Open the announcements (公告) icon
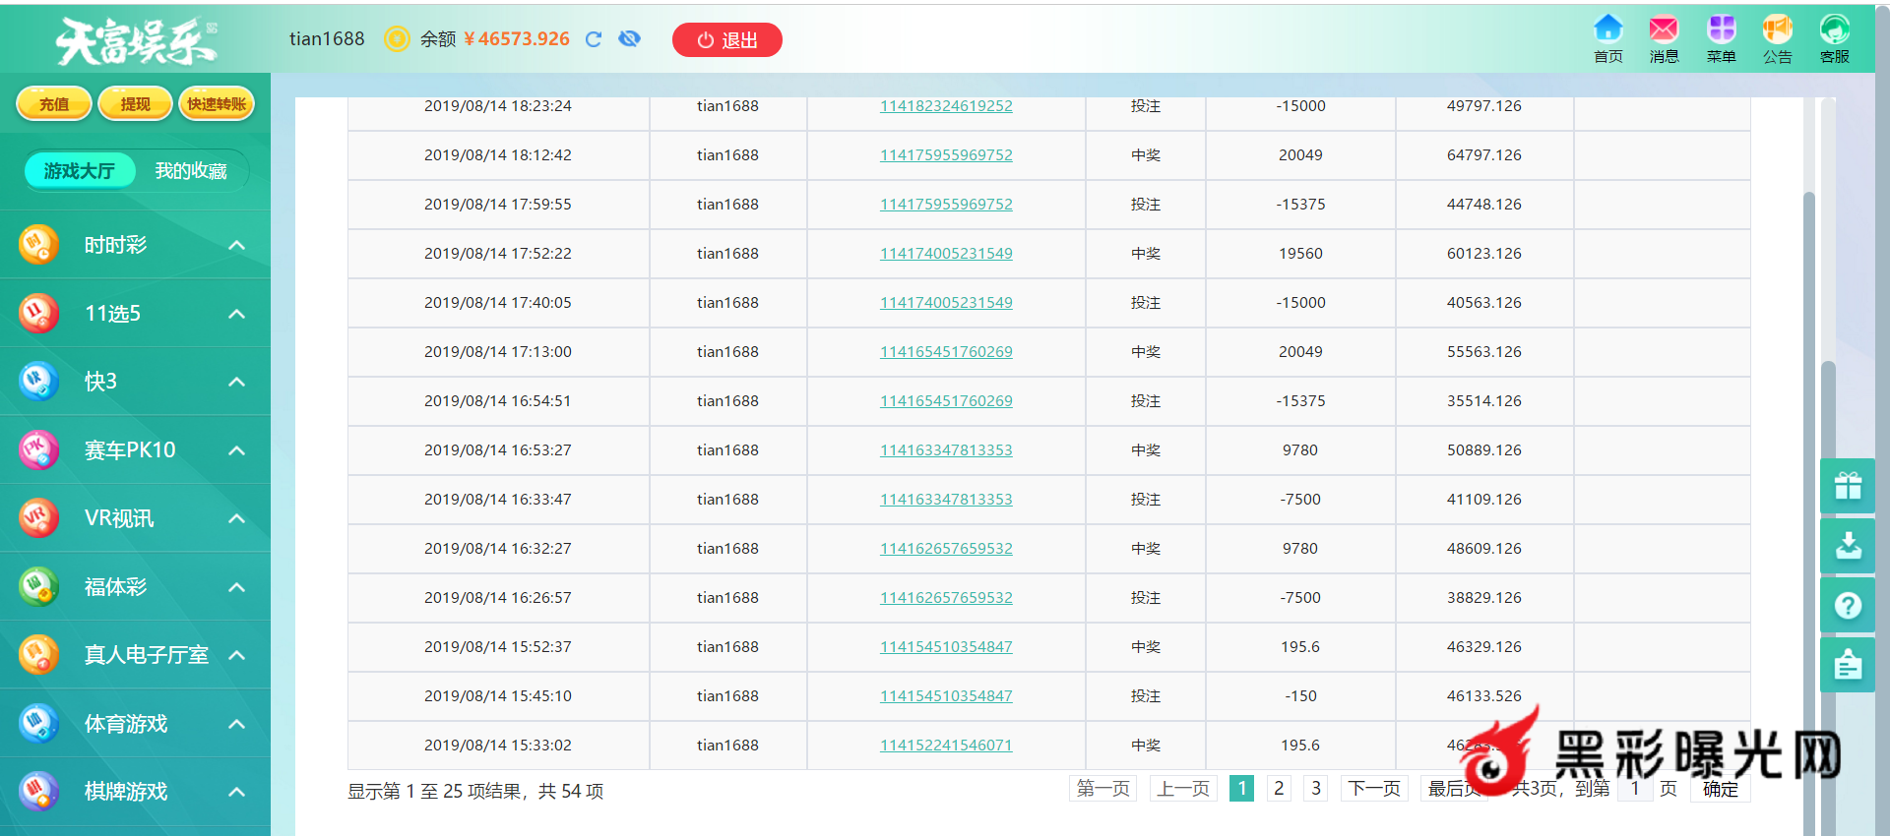The image size is (1890, 836). pyautogui.click(x=1777, y=37)
